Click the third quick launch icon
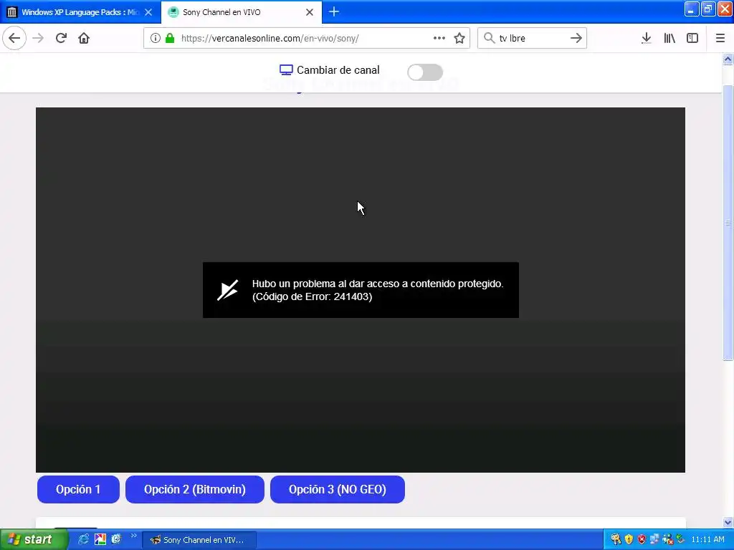The image size is (734, 550). point(116,539)
